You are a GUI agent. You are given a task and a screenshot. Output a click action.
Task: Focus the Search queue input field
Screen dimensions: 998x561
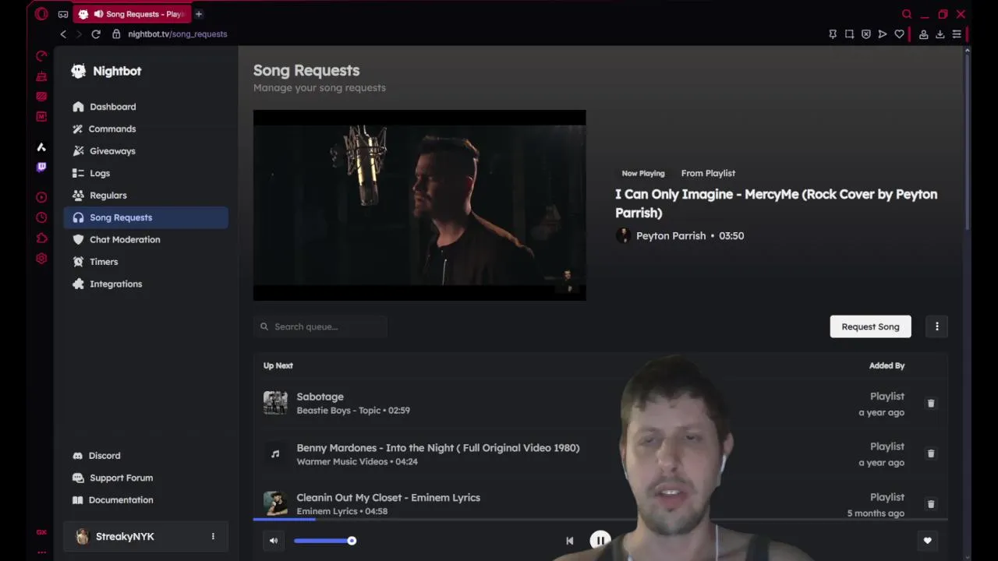click(320, 326)
